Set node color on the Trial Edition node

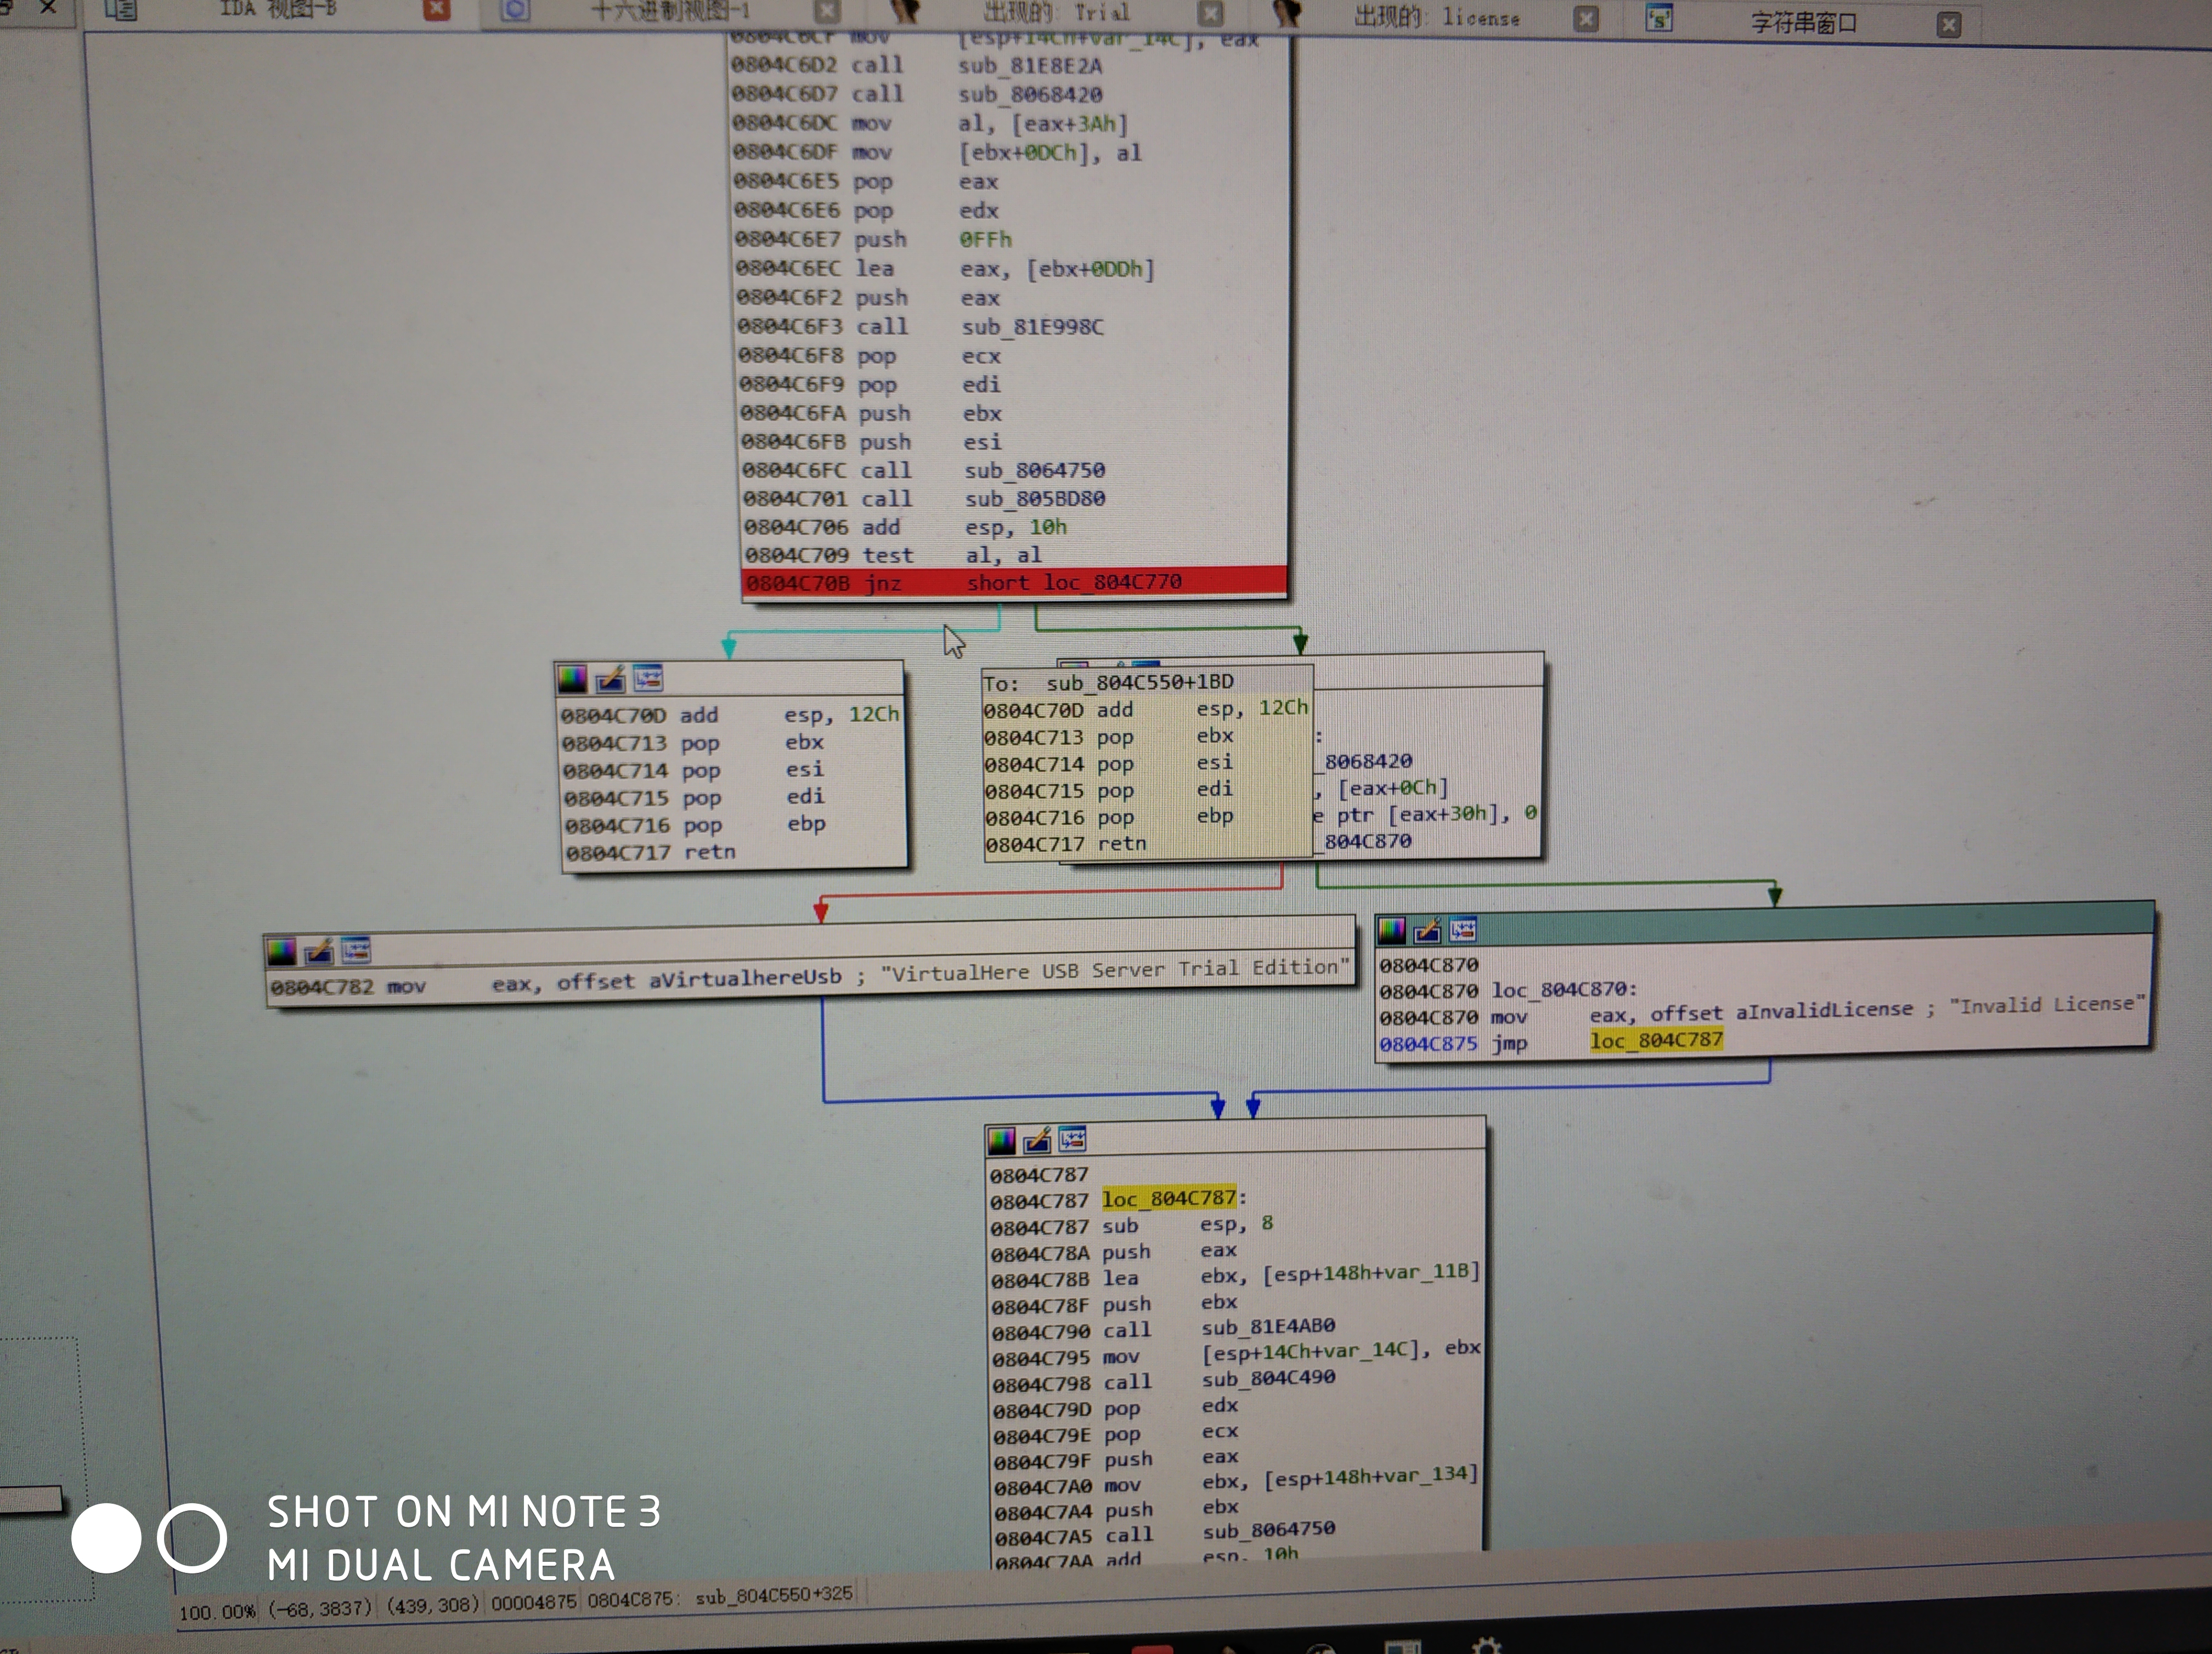pyautogui.click(x=282, y=953)
